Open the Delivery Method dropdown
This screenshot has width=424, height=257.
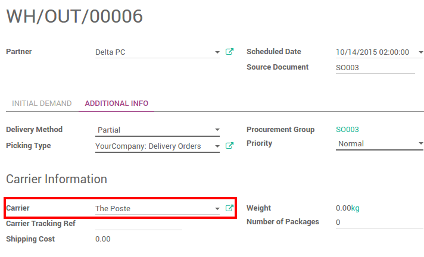pos(157,130)
